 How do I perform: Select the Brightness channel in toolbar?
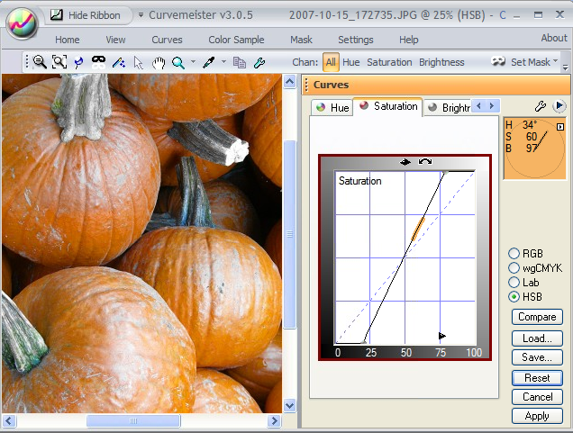tap(441, 62)
